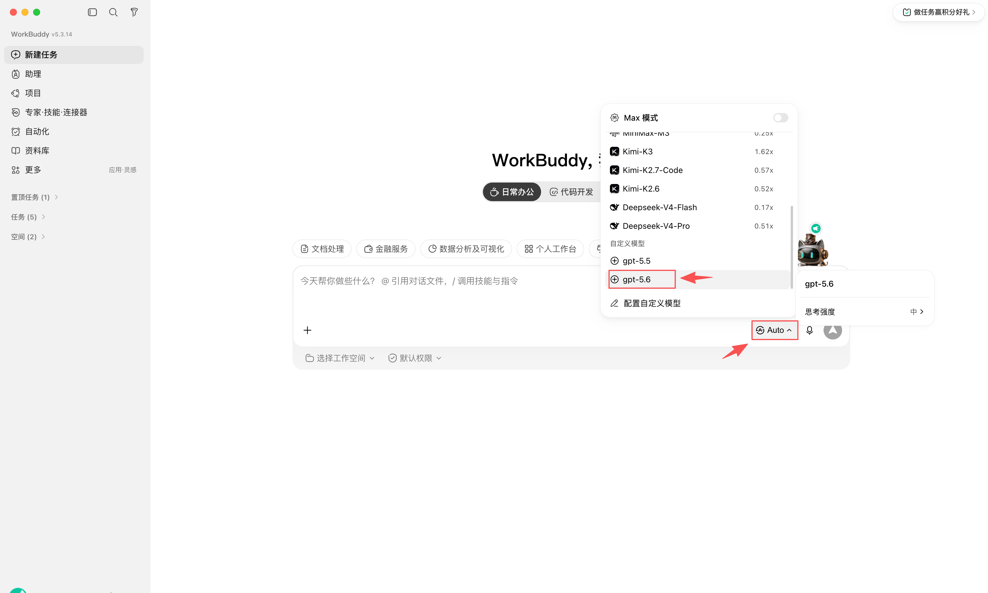Choose the 金融服务 quick chip
This screenshot has width=988, height=593.
[x=386, y=249]
